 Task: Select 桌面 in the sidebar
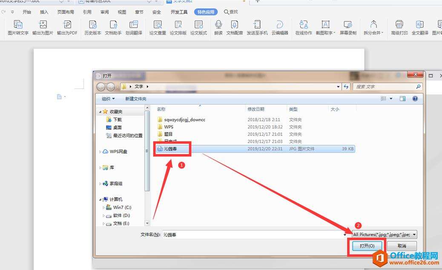tap(114, 127)
